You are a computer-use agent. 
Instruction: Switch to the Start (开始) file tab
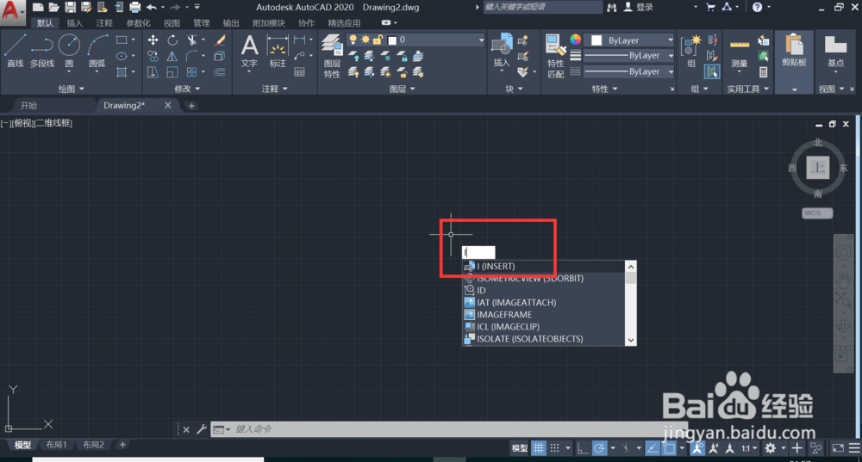[28, 105]
